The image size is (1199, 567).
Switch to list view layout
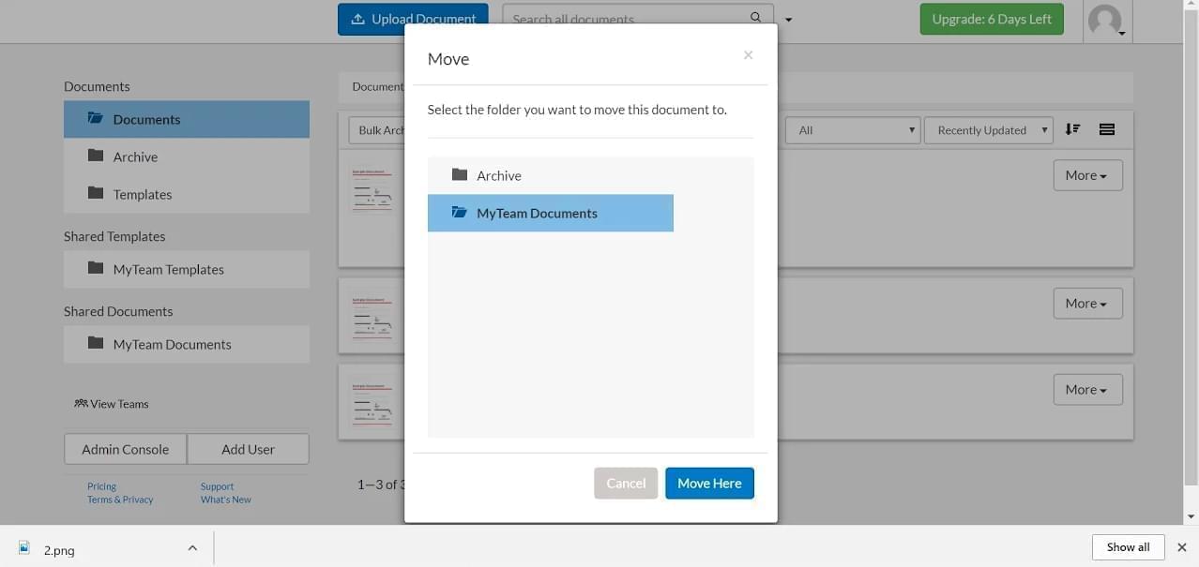click(1106, 129)
